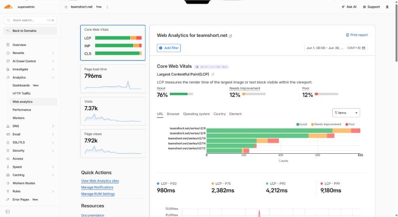This screenshot has width=398, height=217.
Task: Select the Core Web Vitals card
Action: [x=113, y=43]
